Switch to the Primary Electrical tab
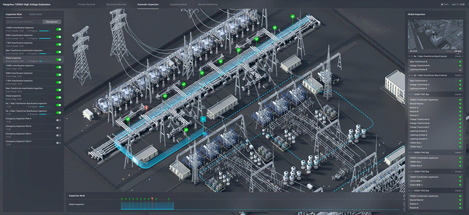469x215 pixels. point(85,5)
